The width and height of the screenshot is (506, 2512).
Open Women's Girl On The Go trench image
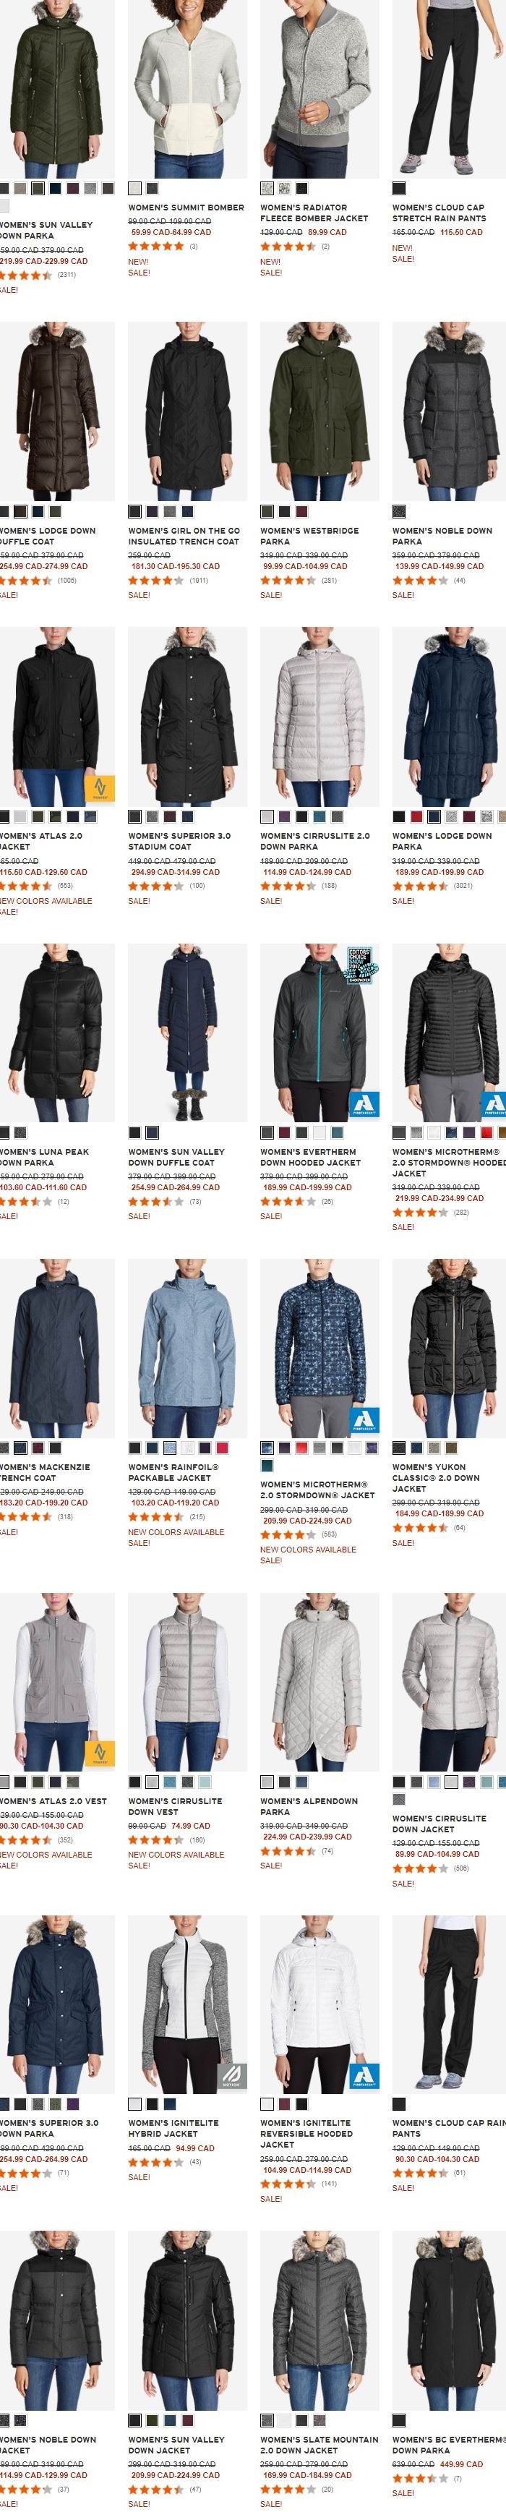tap(185, 411)
